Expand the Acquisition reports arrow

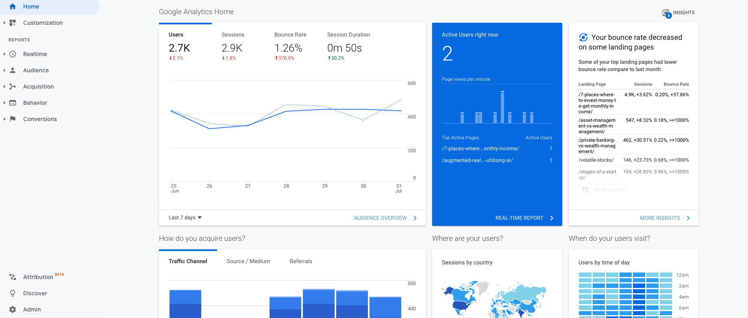coord(4,87)
